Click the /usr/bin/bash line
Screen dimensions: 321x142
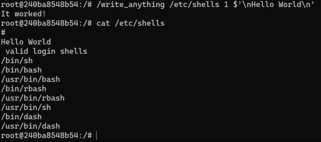(x=30, y=79)
